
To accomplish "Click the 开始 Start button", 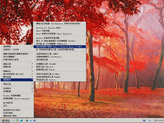I will pos(6,120).
